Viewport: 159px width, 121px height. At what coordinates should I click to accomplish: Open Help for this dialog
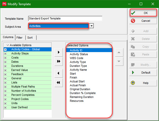pyautogui.click(x=143, y=83)
